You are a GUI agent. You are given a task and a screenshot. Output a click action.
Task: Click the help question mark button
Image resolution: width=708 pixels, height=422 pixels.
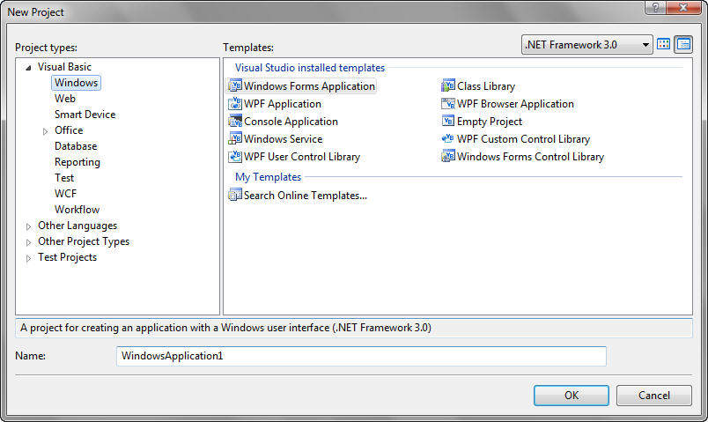pyautogui.click(x=654, y=8)
